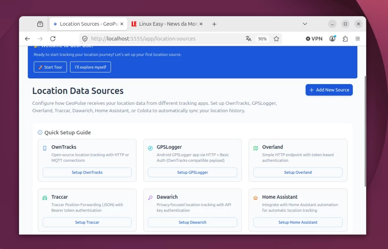Click the GPSLogger card title
388x249 pixels.
169,147
